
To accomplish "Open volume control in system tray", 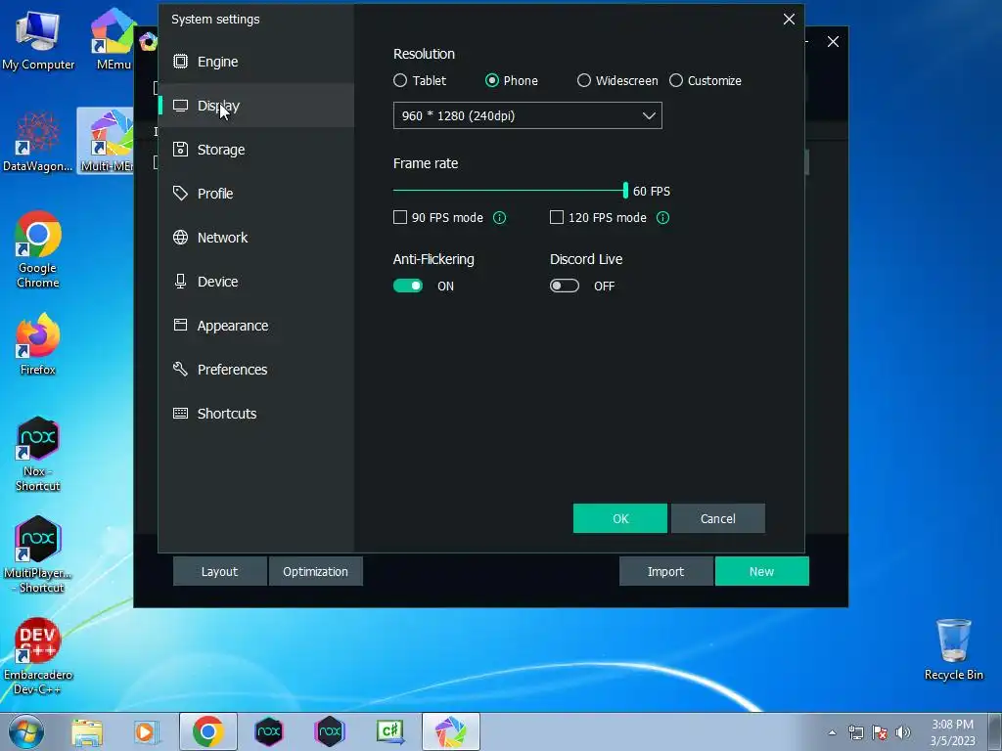I will (x=902, y=732).
